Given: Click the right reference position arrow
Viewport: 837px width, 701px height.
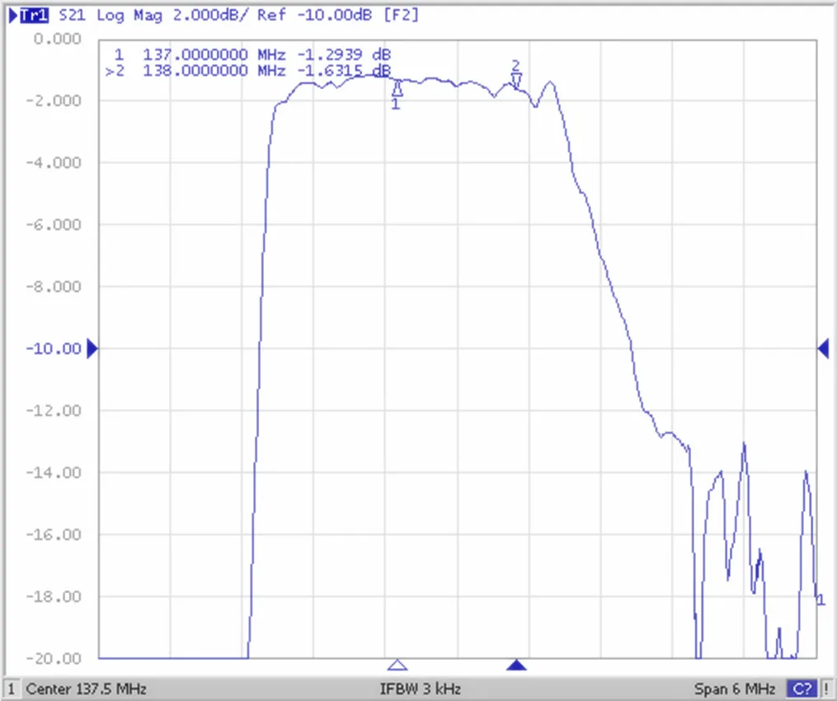Looking at the screenshot, I should pyautogui.click(x=823, y=348).
